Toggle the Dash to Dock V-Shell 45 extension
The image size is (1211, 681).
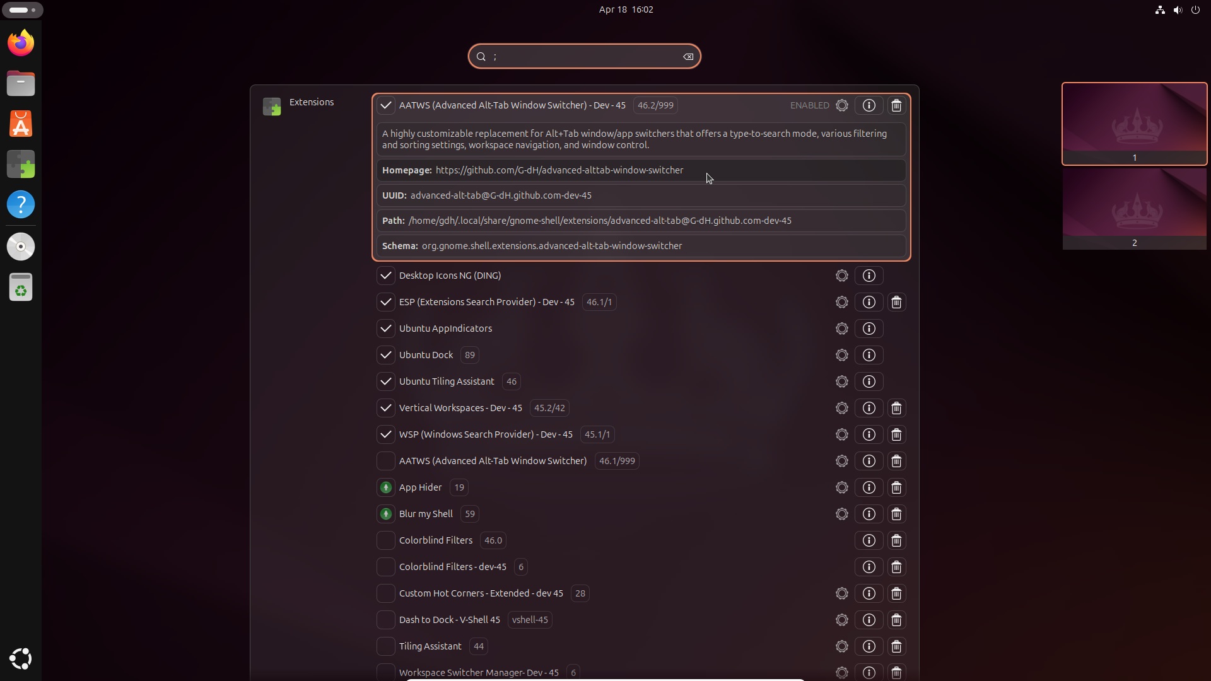click(385, 619)
